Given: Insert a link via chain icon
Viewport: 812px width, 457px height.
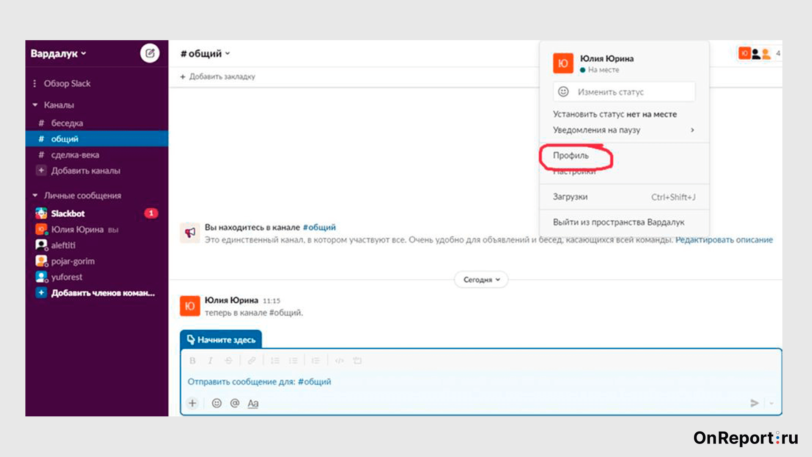Looking at the screenshot, I should tap(252, 361).
